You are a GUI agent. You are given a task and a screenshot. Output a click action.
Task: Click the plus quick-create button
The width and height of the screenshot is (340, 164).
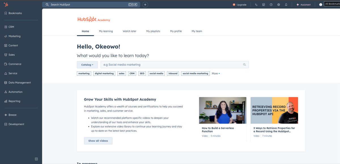click(x=145, y=5)
